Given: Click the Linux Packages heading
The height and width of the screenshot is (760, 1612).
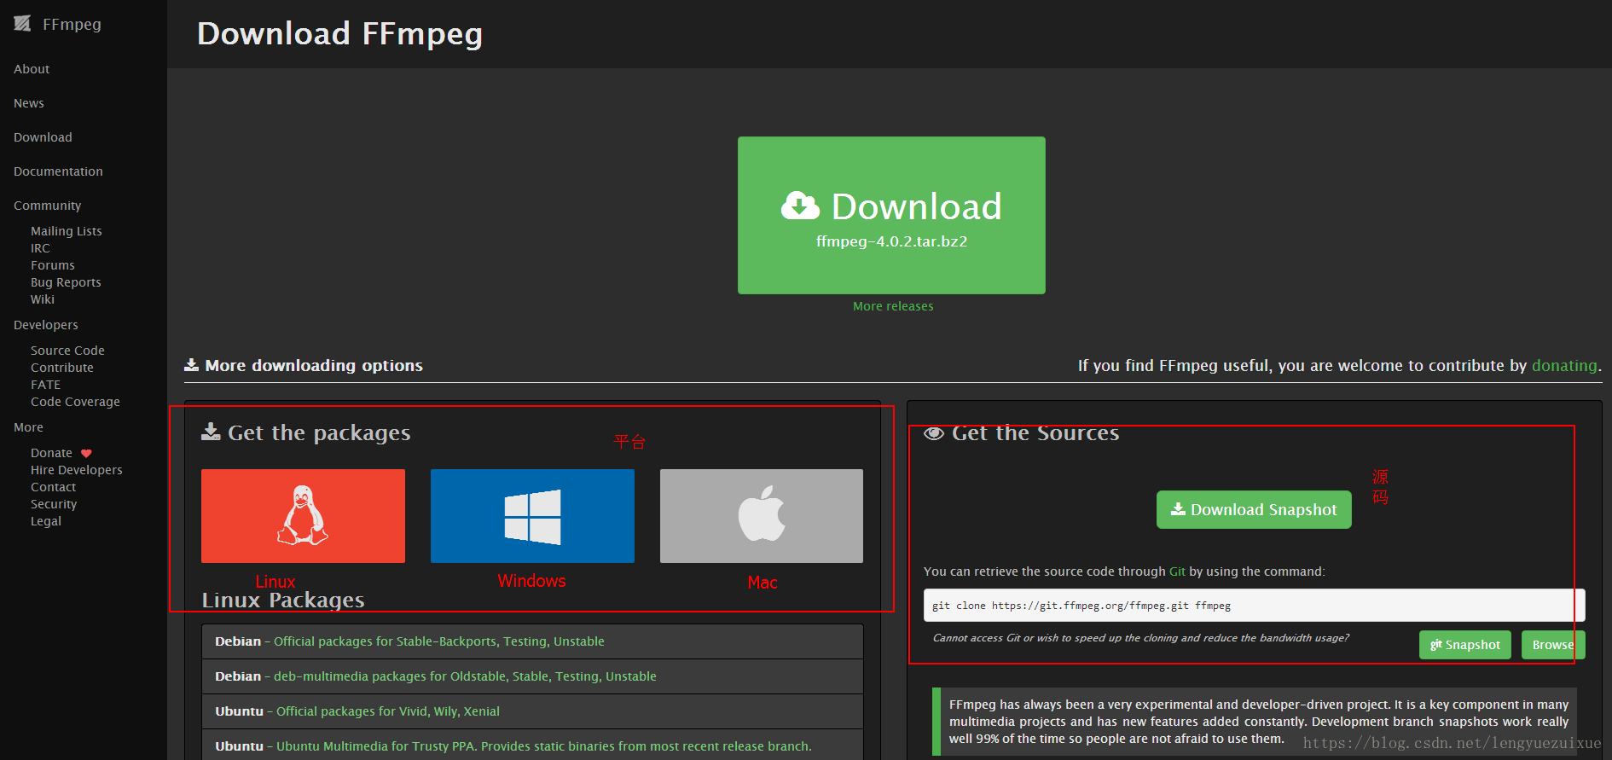Looking at the screenshot, I should point(283,600).
